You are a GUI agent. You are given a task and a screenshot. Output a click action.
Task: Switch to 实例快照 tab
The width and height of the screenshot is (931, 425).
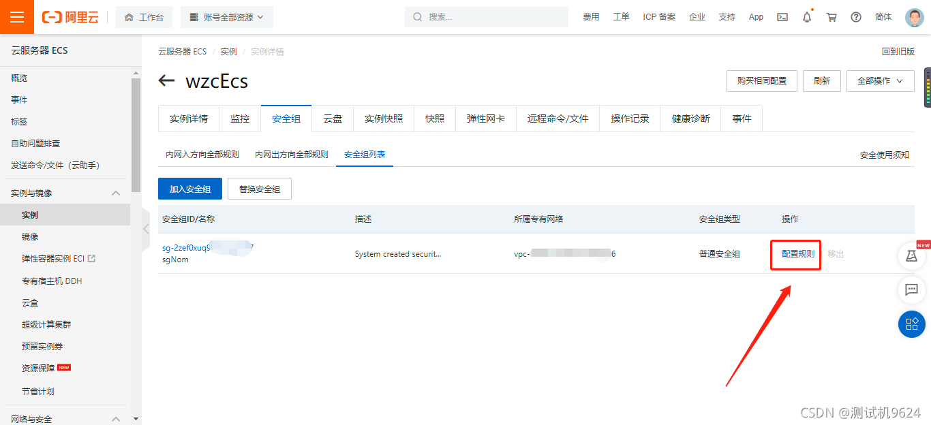tap(384, 119)
